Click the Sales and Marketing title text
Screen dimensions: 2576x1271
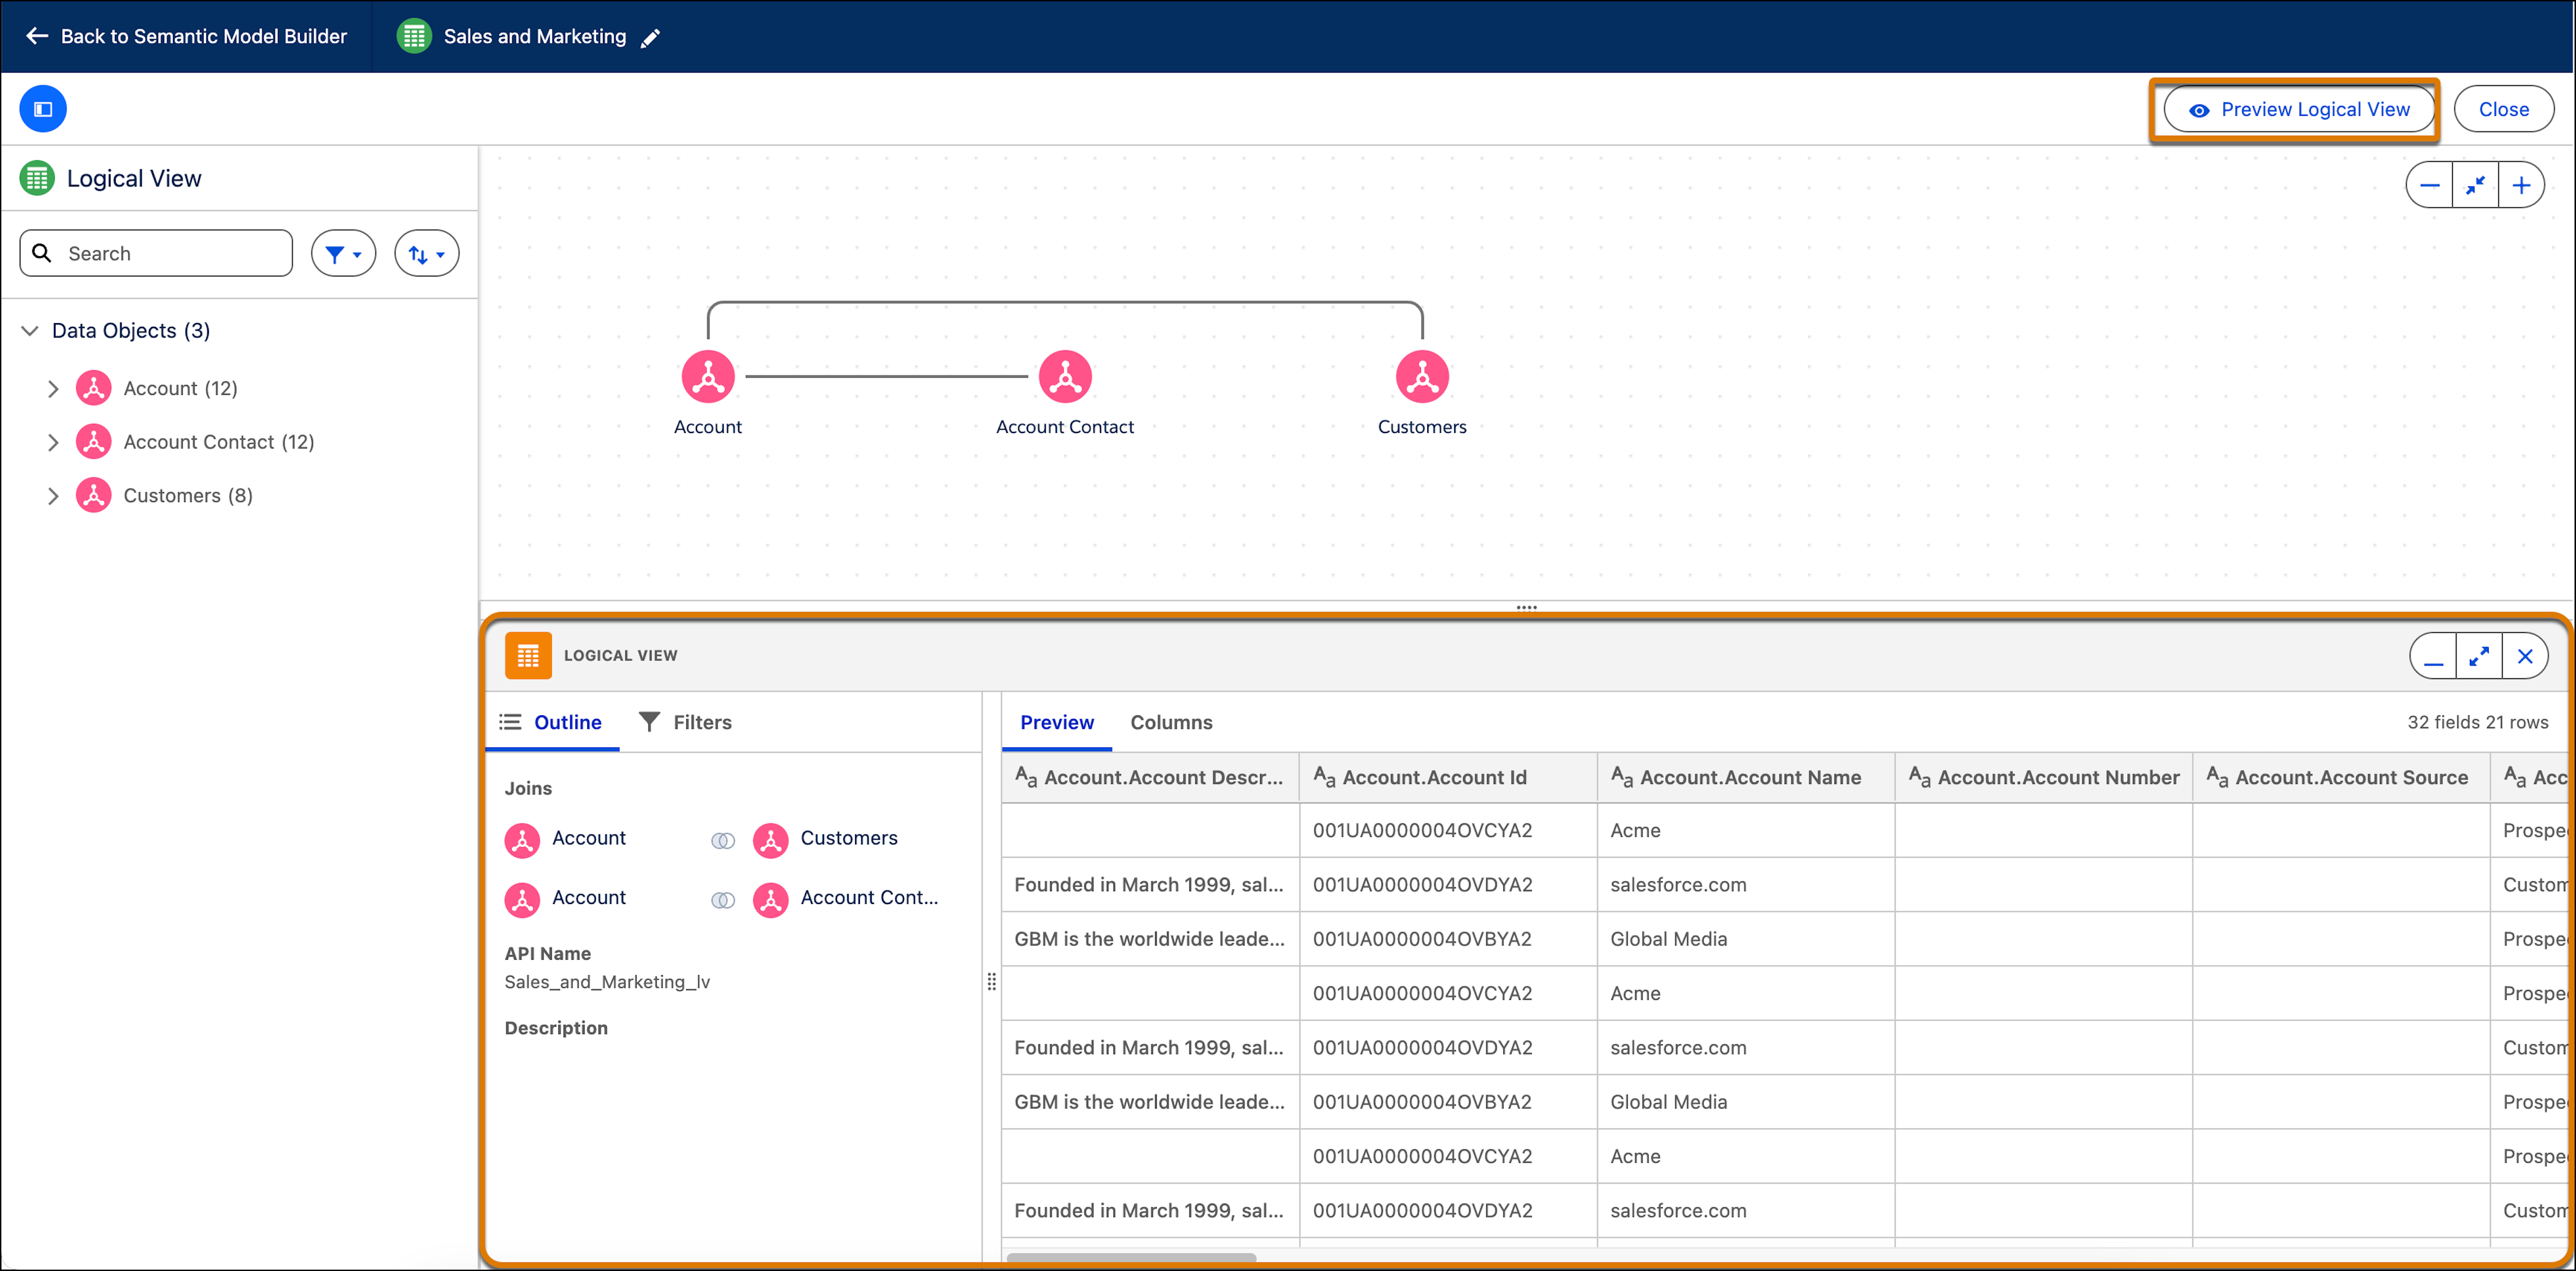tap(535, 36)
